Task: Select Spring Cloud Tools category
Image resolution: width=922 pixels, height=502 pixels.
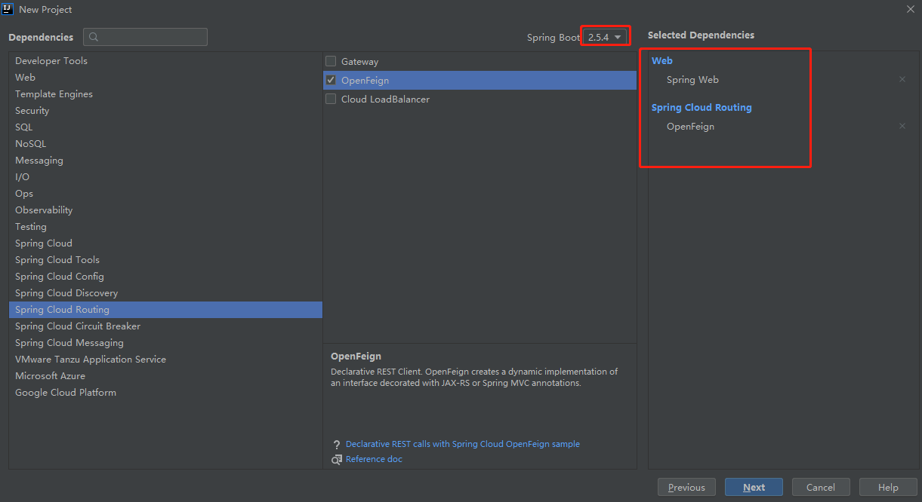Action: click(x=165, y=260)
